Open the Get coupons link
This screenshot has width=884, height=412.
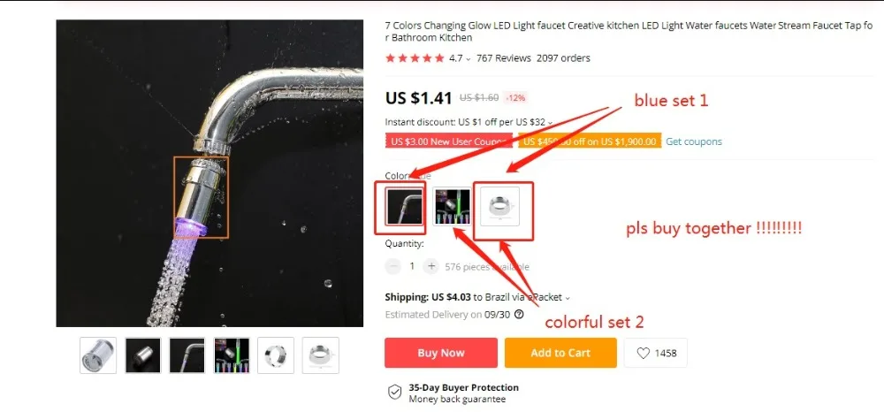pyautogui.click(x=693, y=141)
